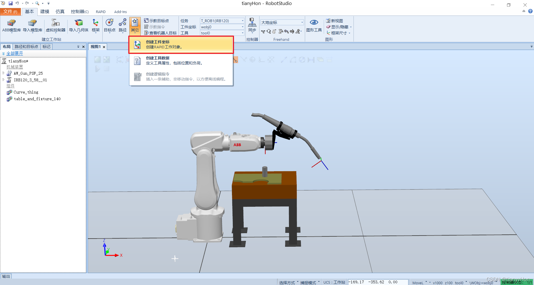Click the save icon in quick access toolbar
The image size is (534, 285).
pyautogui.click(x=11, y=3)
